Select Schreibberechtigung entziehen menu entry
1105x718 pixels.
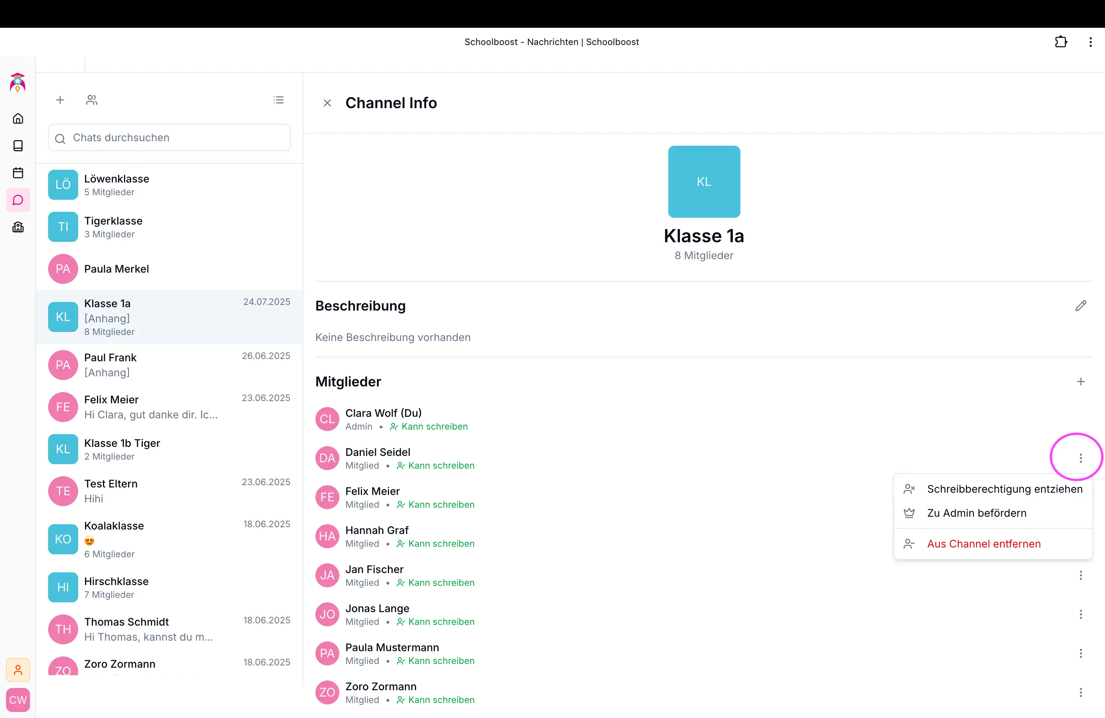[1004, 489]
